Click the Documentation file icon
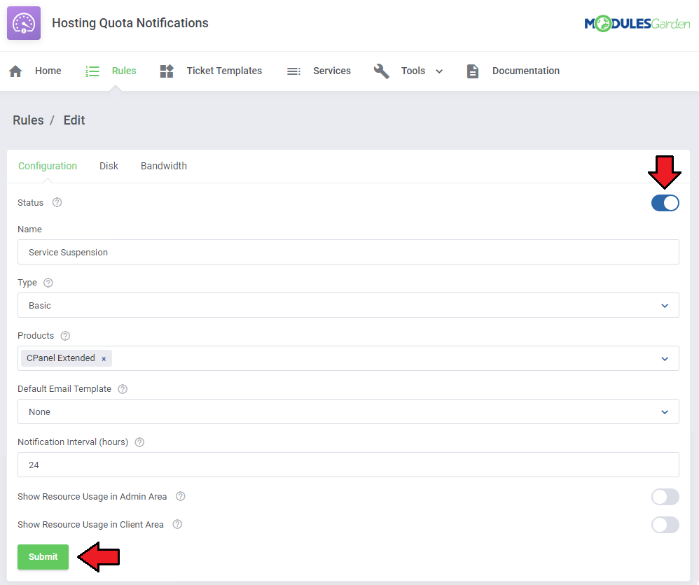Image resolution: width=699 pixels, height=585 pixels. tap(473, 71)
